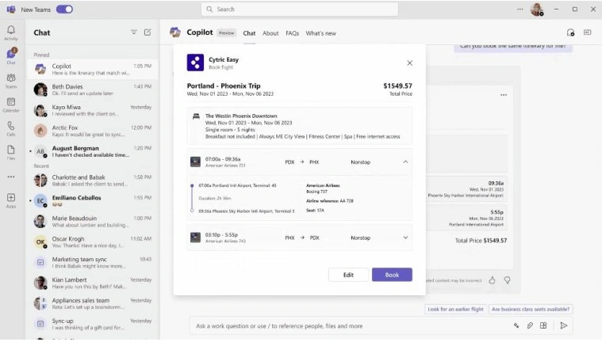Collapse the PDX to PHX flight details
Image resolution: width=602 pixels, height=342 pixels.
tap(405, 161)
